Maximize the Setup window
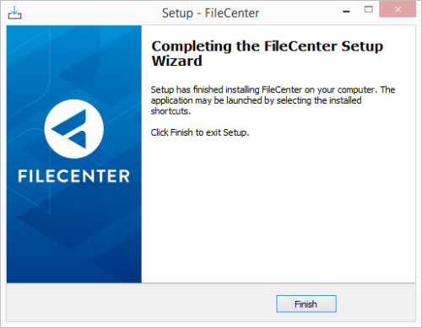Screen dimensions: 422x328 coord(368,9)
